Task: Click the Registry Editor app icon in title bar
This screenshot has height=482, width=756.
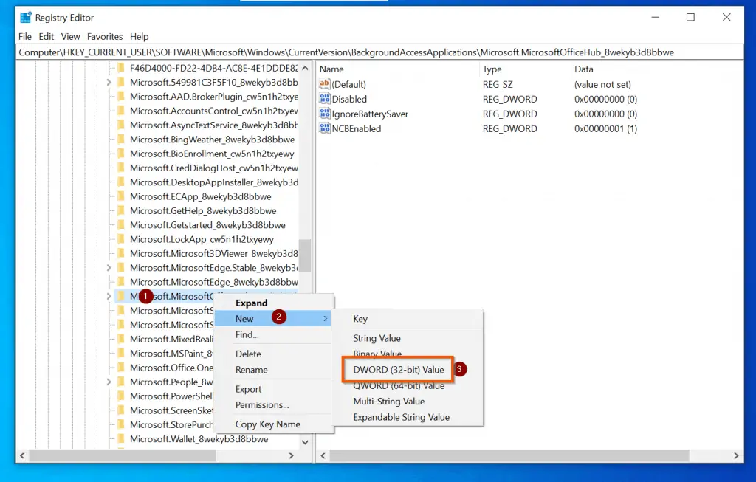Action: pos(27,18)
